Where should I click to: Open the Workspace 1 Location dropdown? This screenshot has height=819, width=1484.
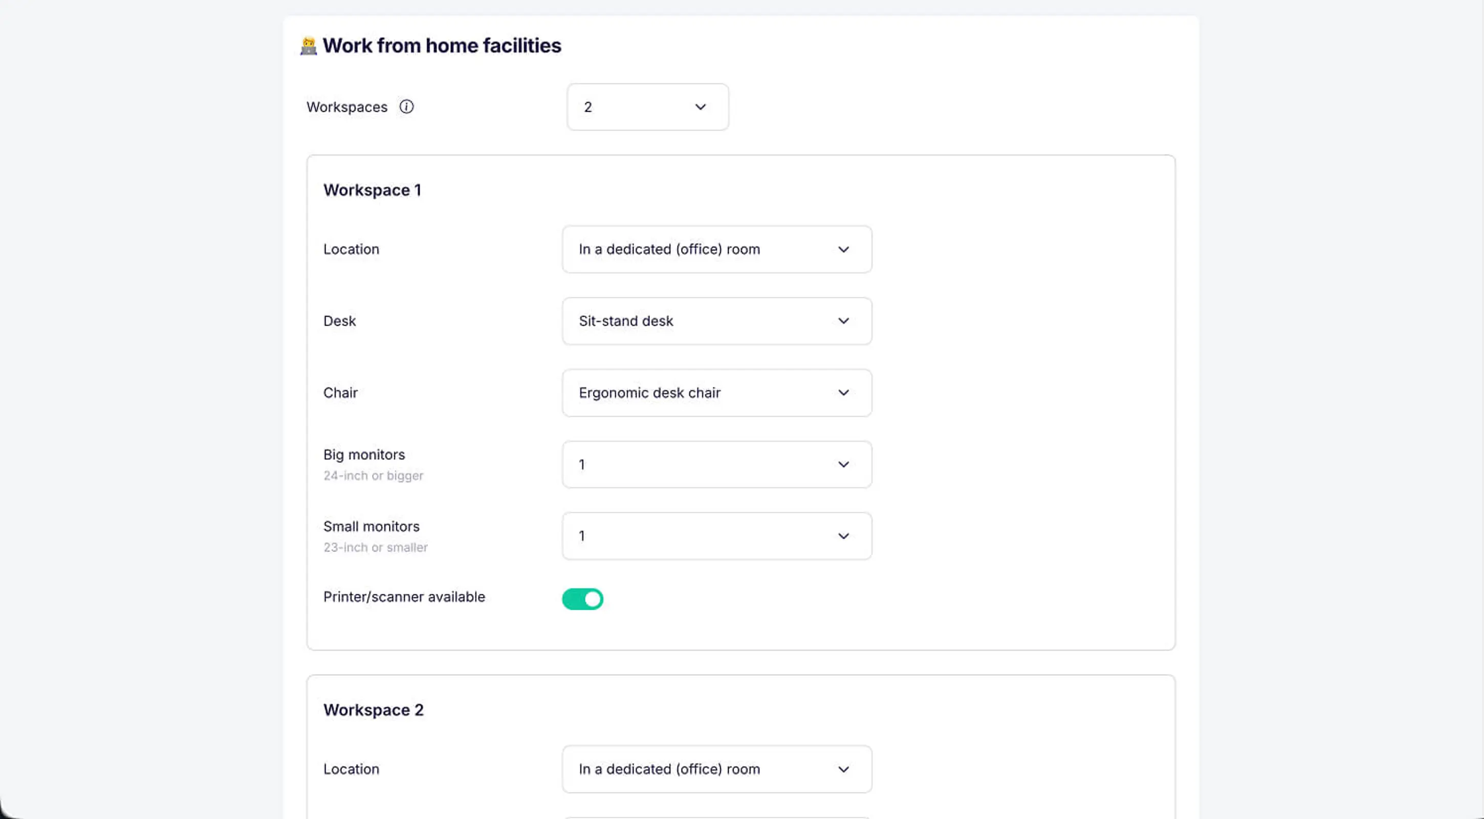click(x=716, y=250)
